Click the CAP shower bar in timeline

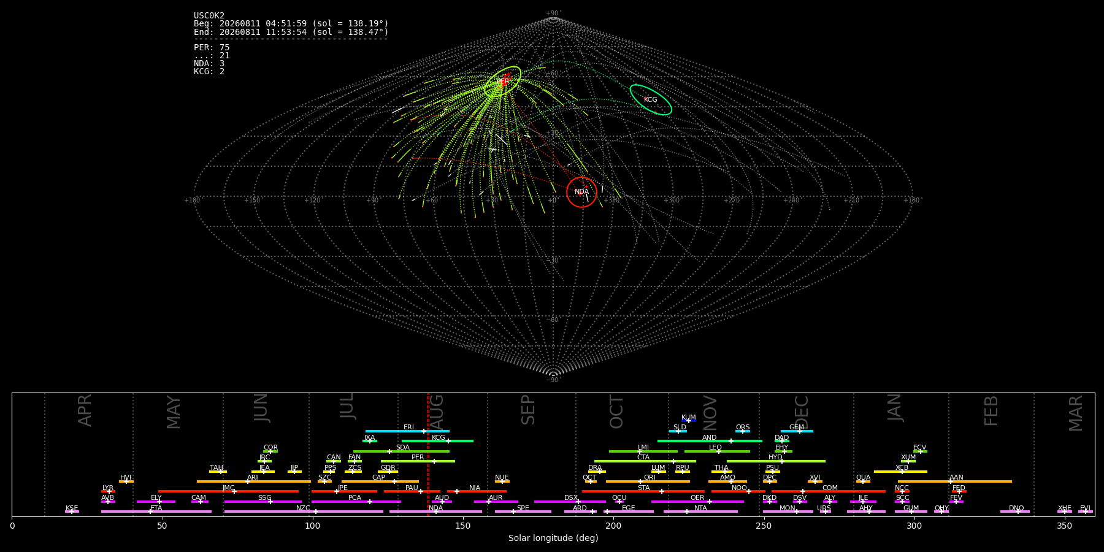380,481
